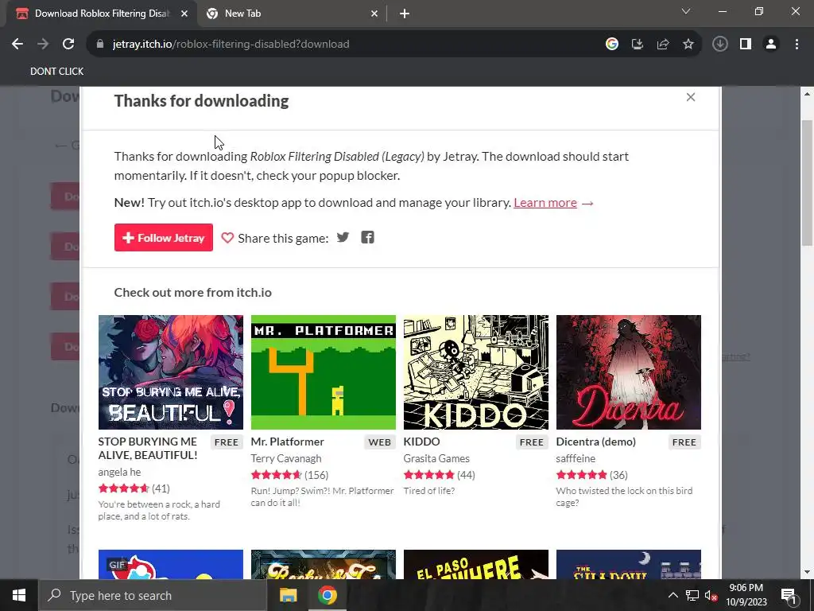Open the tab search chevron
Image resolution: width=814 pixels, height=611 pixels.
(686, 11)
